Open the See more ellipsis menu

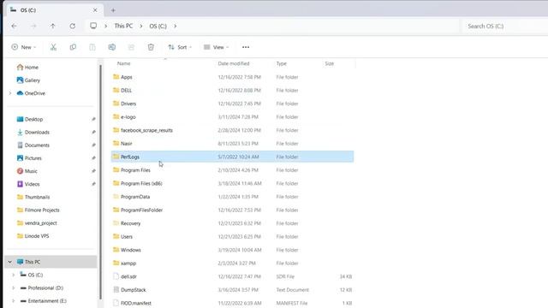pyautogui.click(x=246, y=47)
